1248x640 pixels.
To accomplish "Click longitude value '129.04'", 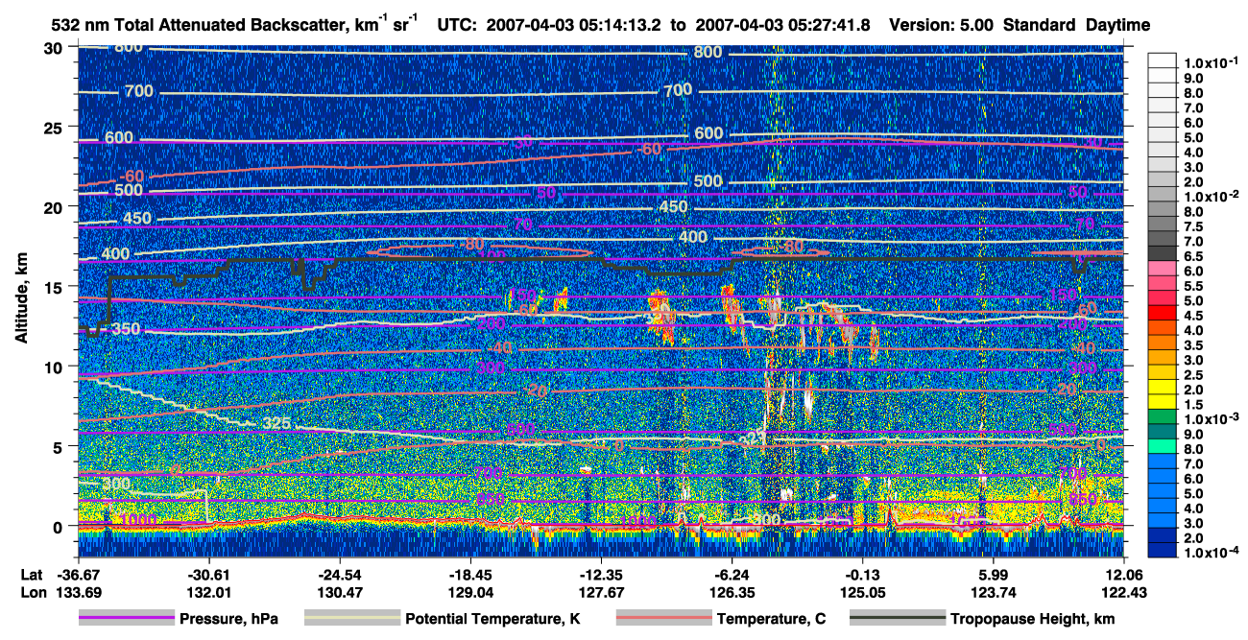I will 469,592.
